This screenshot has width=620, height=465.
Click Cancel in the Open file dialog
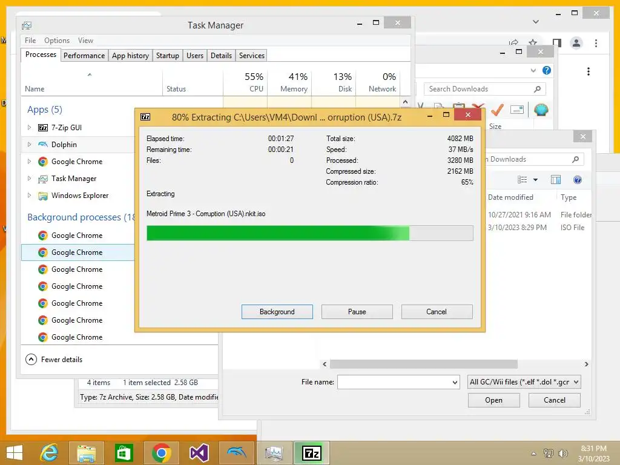(x=555, y=400)
